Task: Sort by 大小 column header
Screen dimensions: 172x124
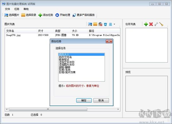Action: click(79, 31)
